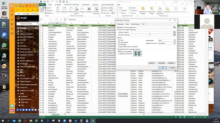
Task: Click Переместить вперёд (Bring Forward) icon
Action: coord(143,11)
